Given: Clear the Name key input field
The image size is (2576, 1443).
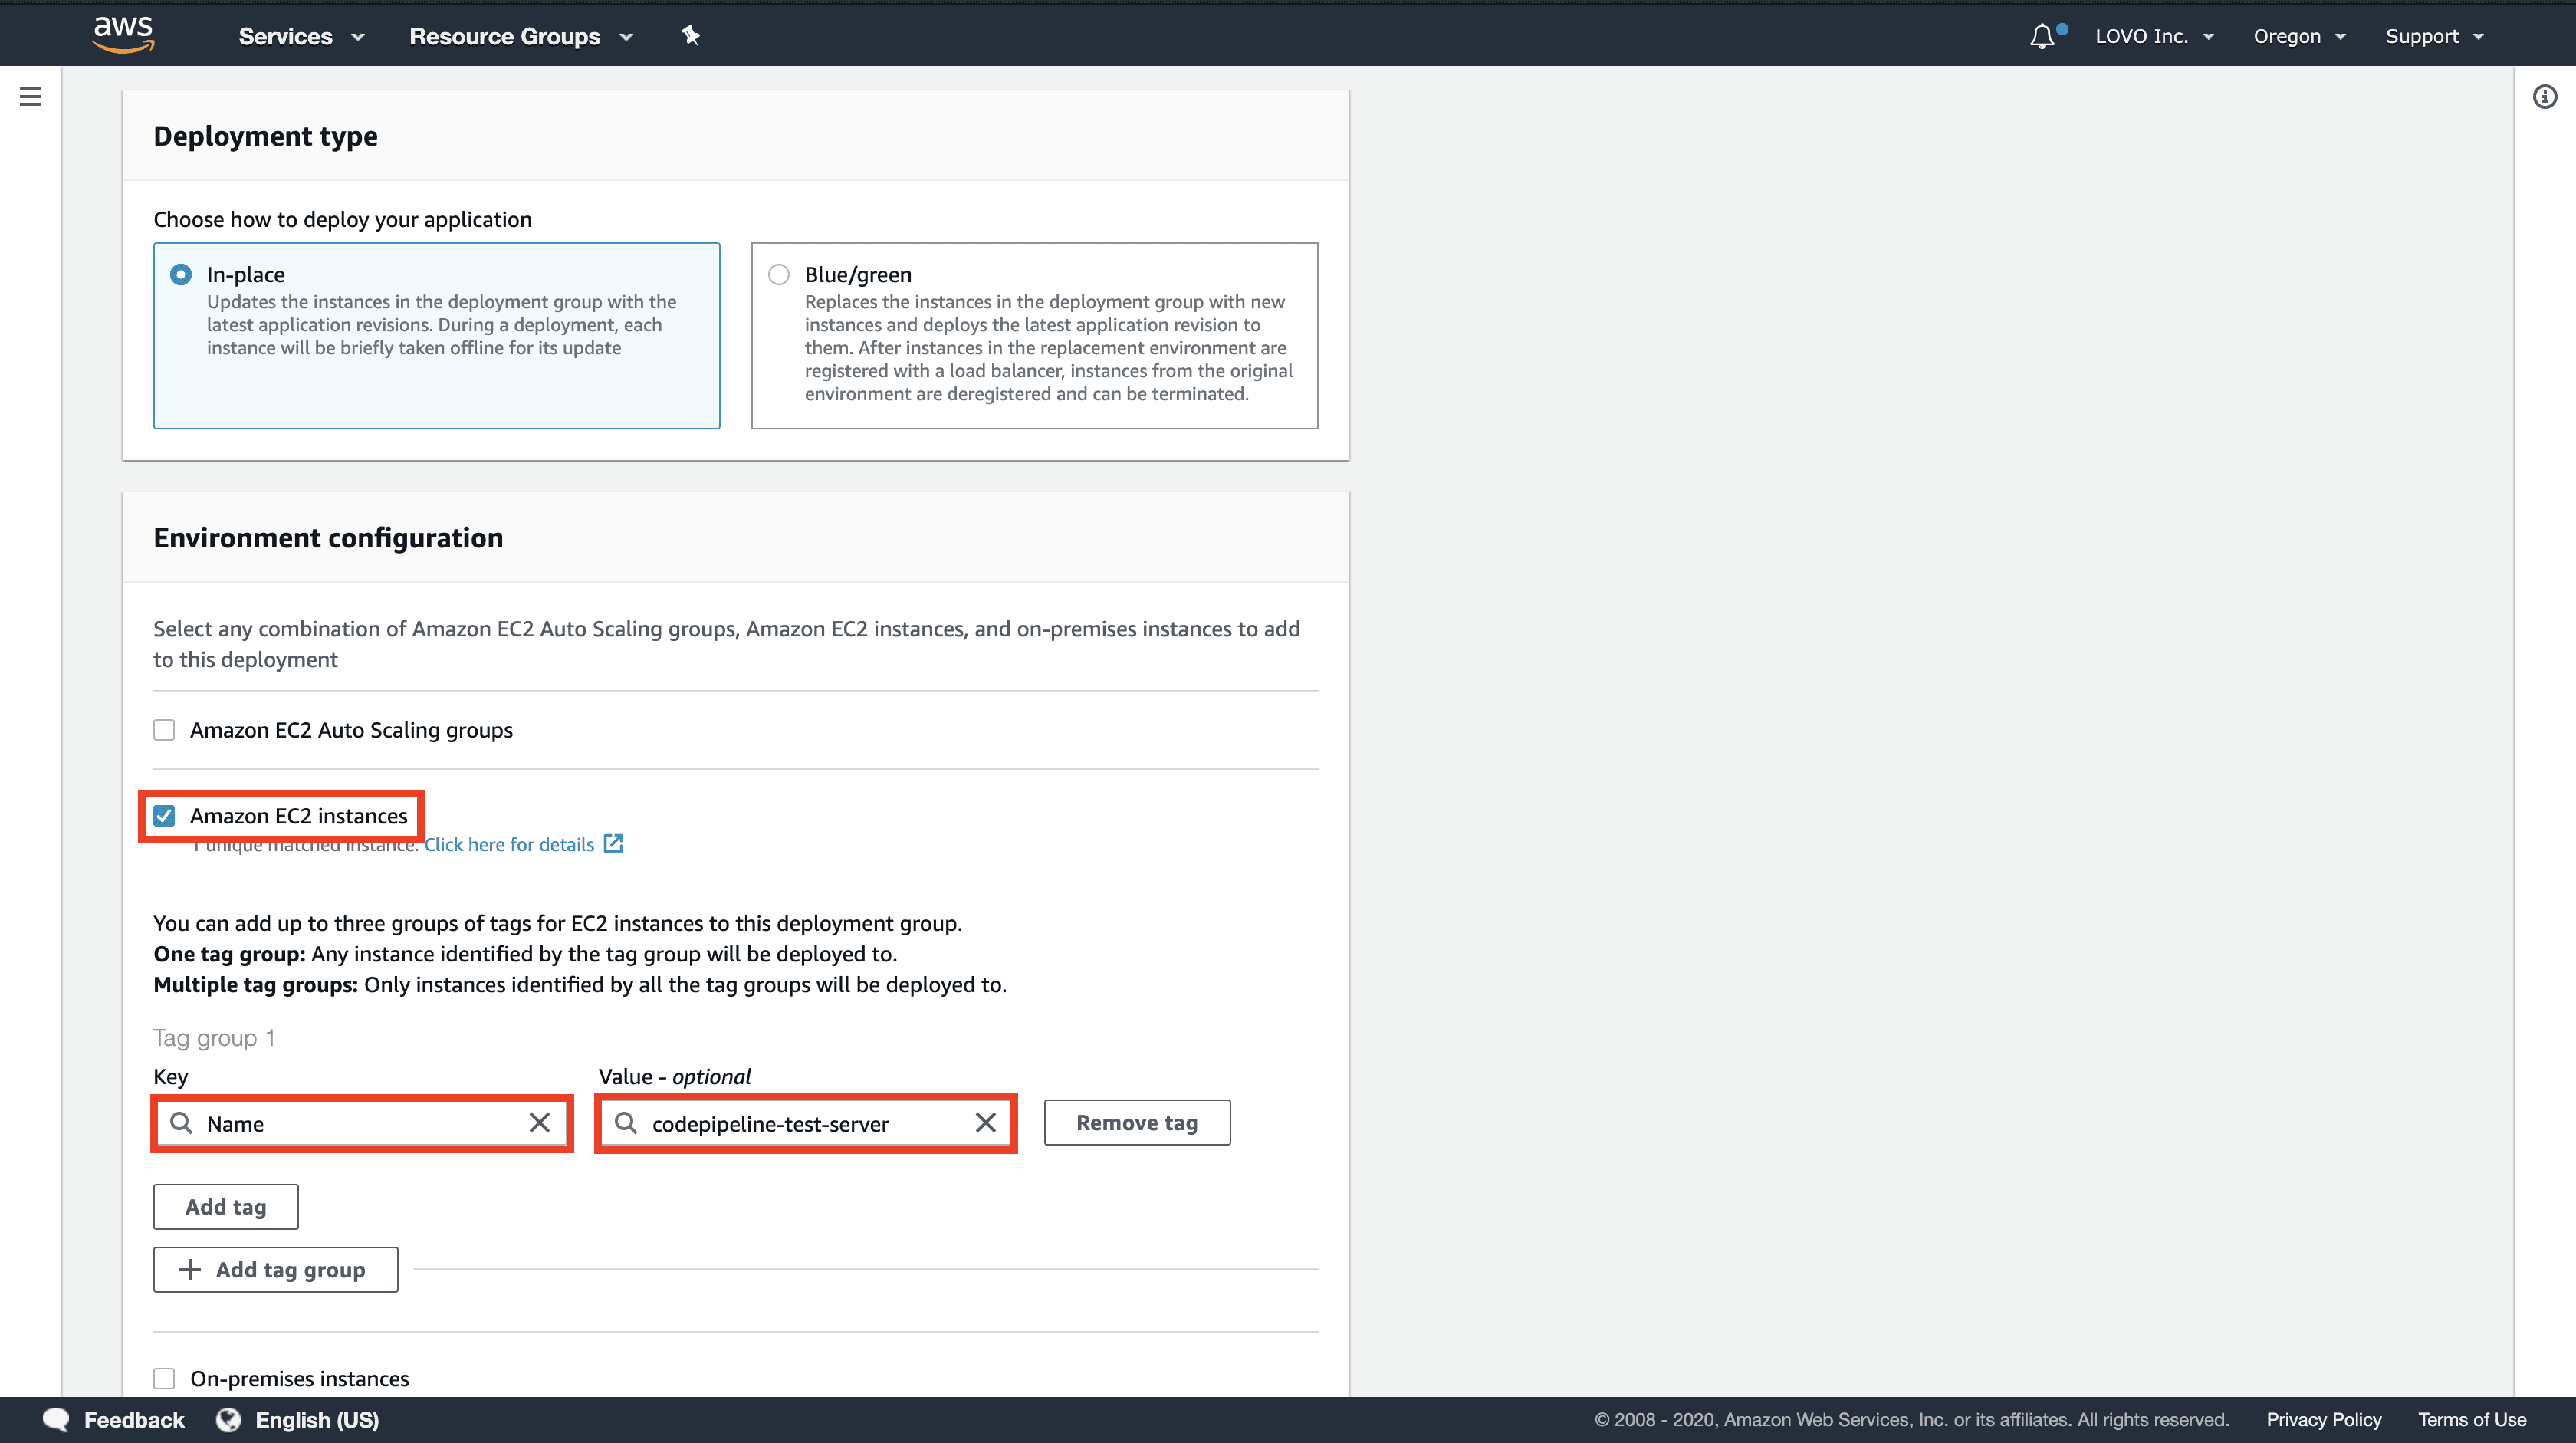Looking at the screenshot, I should coord(541,1123).
